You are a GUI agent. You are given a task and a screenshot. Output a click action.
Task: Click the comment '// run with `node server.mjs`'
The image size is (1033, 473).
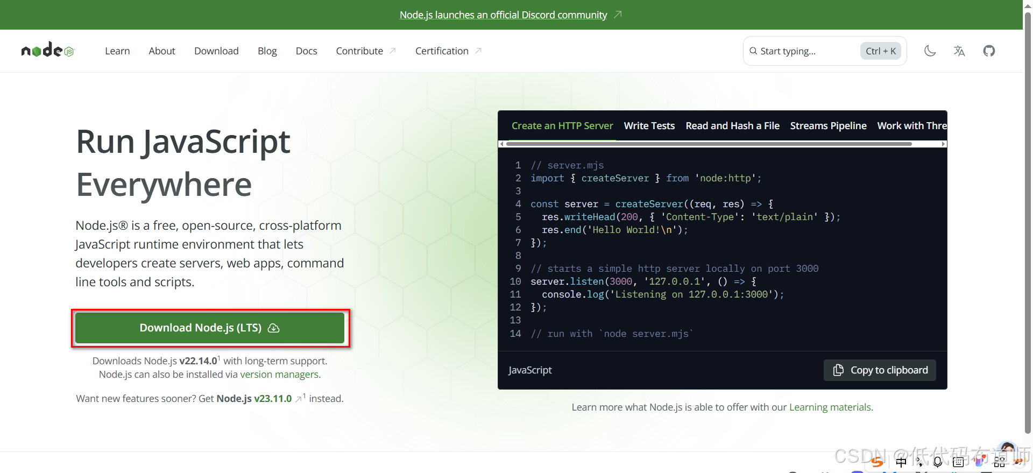[612, 334]
